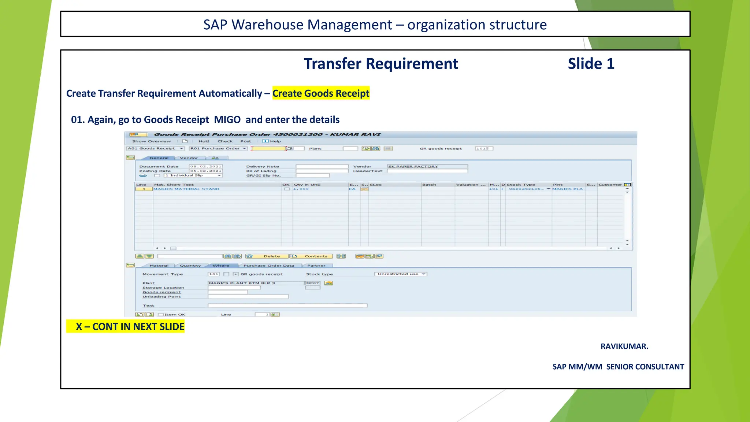Click the Bill of Lading input field
The height and width of the screenshot is (422, 750).
click(x=322, y=171)
